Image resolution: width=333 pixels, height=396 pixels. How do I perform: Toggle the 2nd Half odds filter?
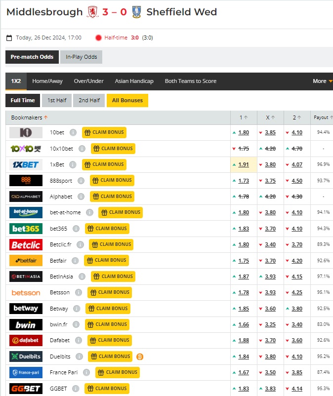click(x=89, y=100)
